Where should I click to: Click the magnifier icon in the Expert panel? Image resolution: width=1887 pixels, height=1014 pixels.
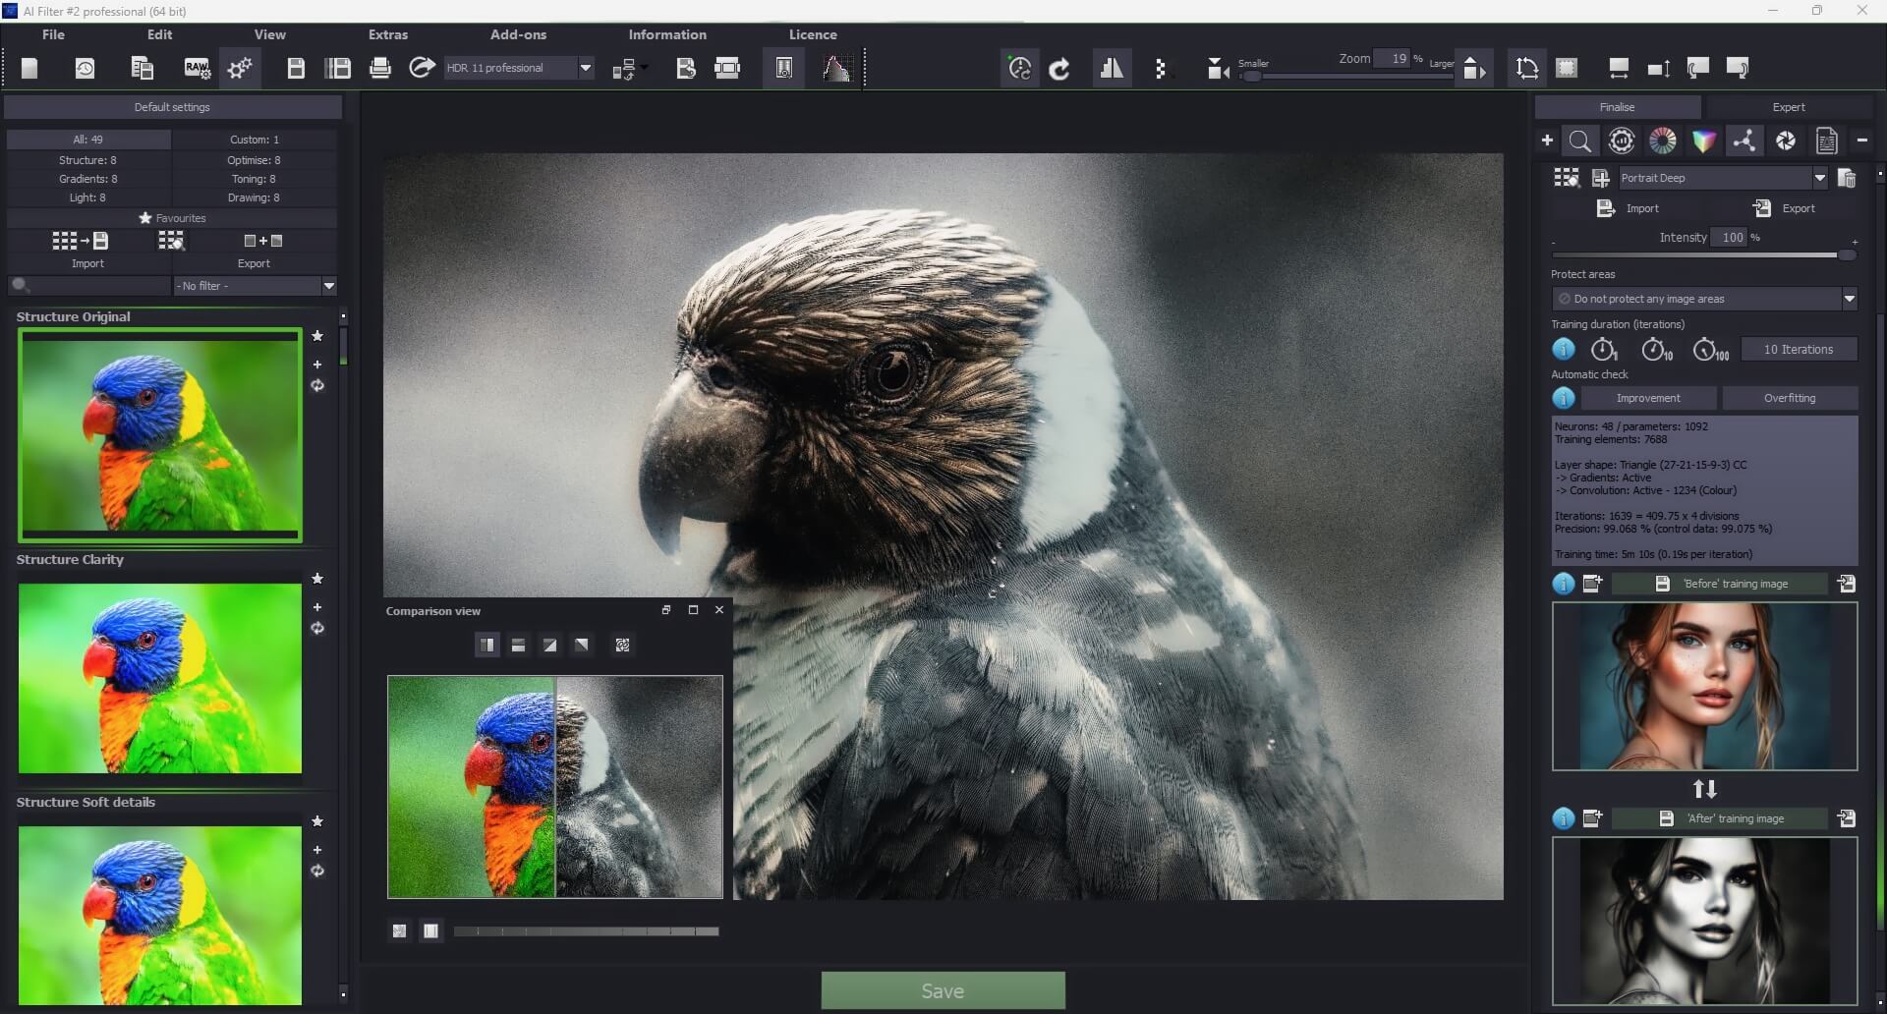(x=1580, y=141)
